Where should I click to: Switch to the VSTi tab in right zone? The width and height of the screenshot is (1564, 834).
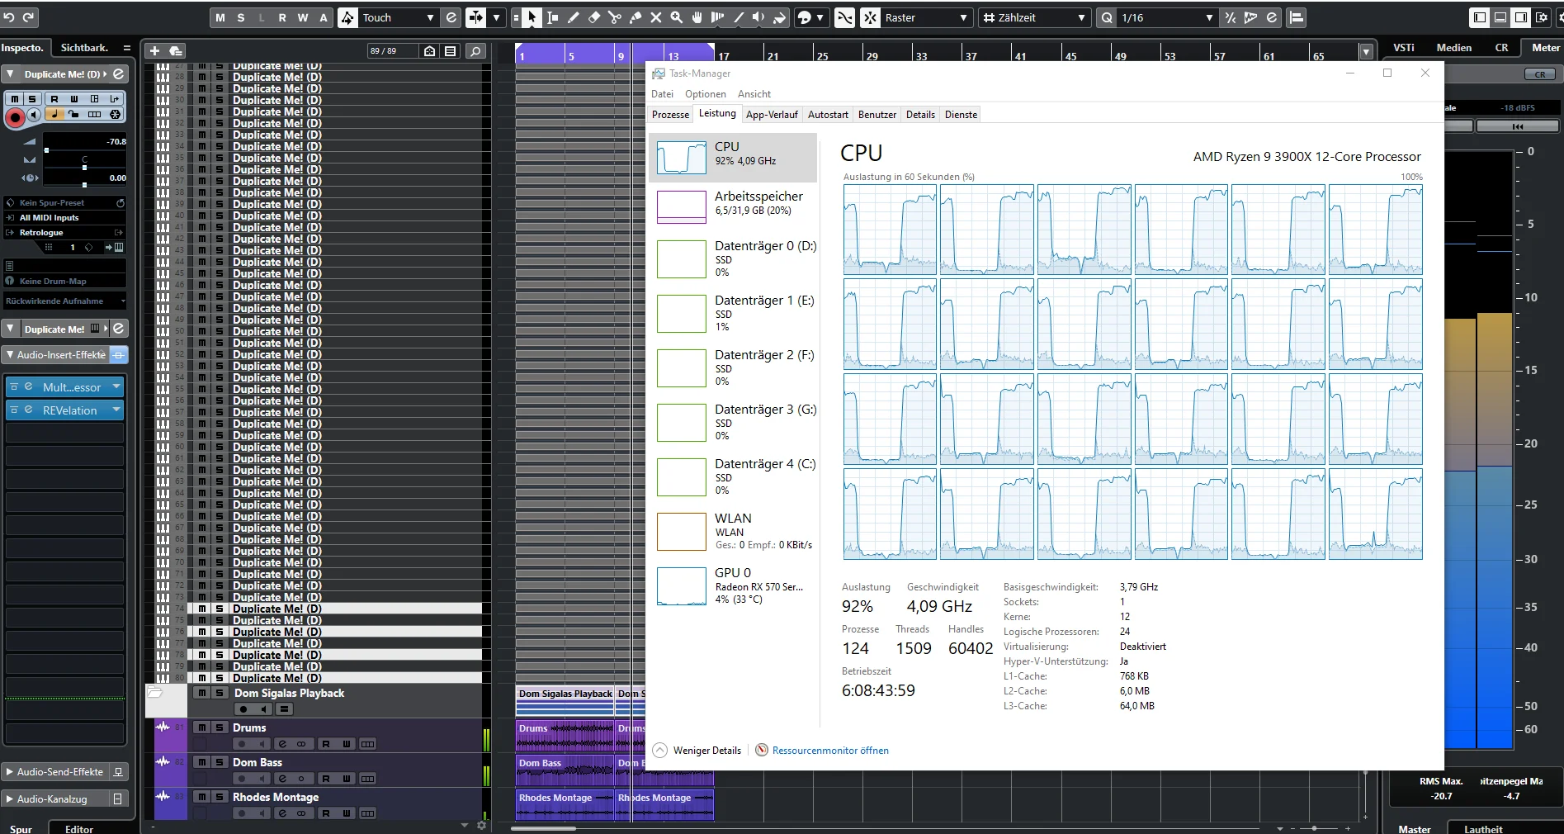pyautogui.click(x=1403, y=48)
